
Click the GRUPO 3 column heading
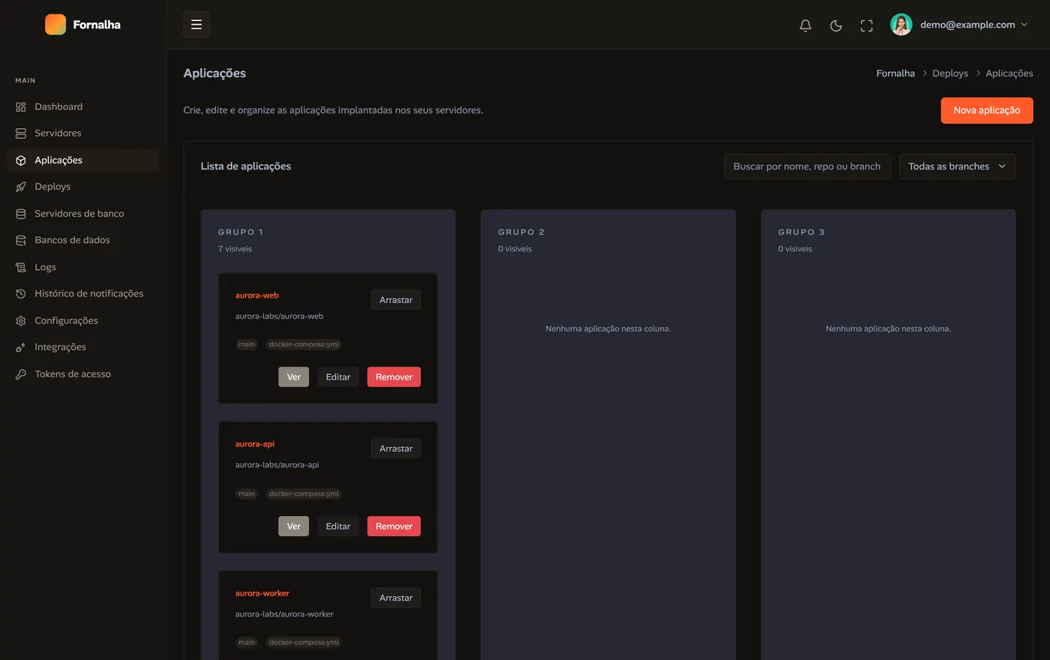[x=801, y=232]
